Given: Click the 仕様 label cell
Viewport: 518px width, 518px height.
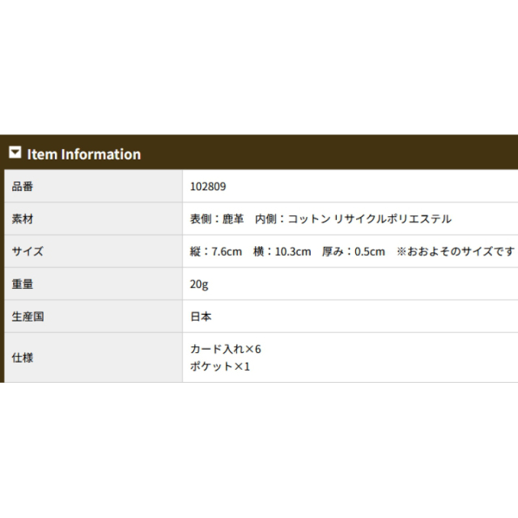Looking at the screenshot, I should coord(94,358).
